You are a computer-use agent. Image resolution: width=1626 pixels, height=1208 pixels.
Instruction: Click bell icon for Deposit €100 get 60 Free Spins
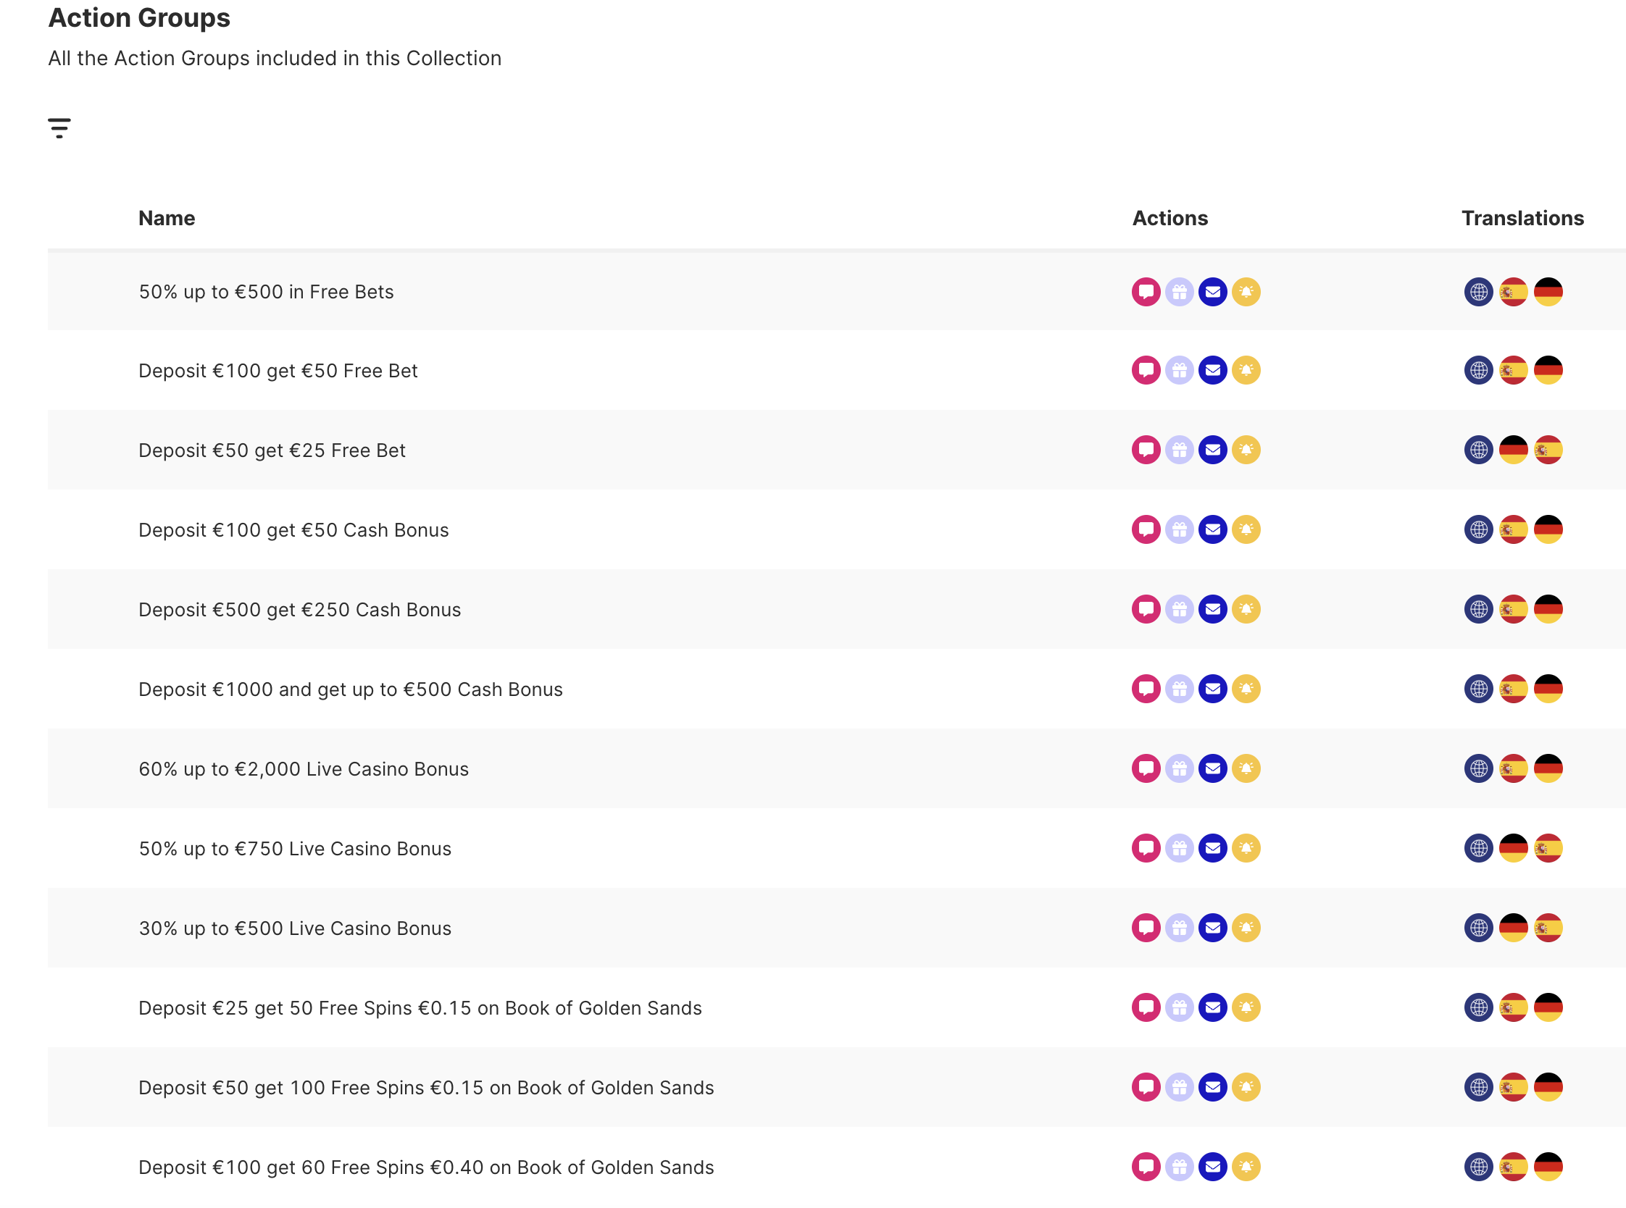coord(1246,1167)
